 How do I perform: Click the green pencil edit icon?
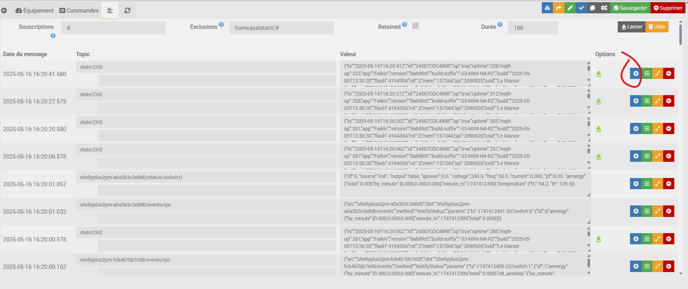click(570, 8)
